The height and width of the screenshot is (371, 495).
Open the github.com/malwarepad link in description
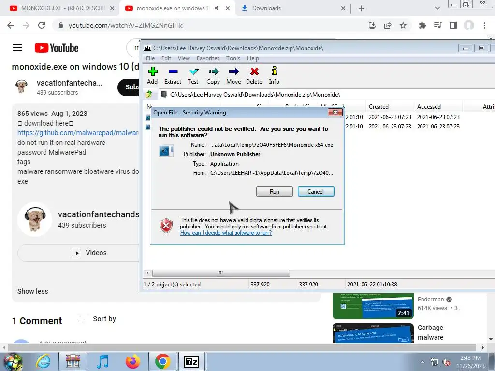(x=78, y=133)
